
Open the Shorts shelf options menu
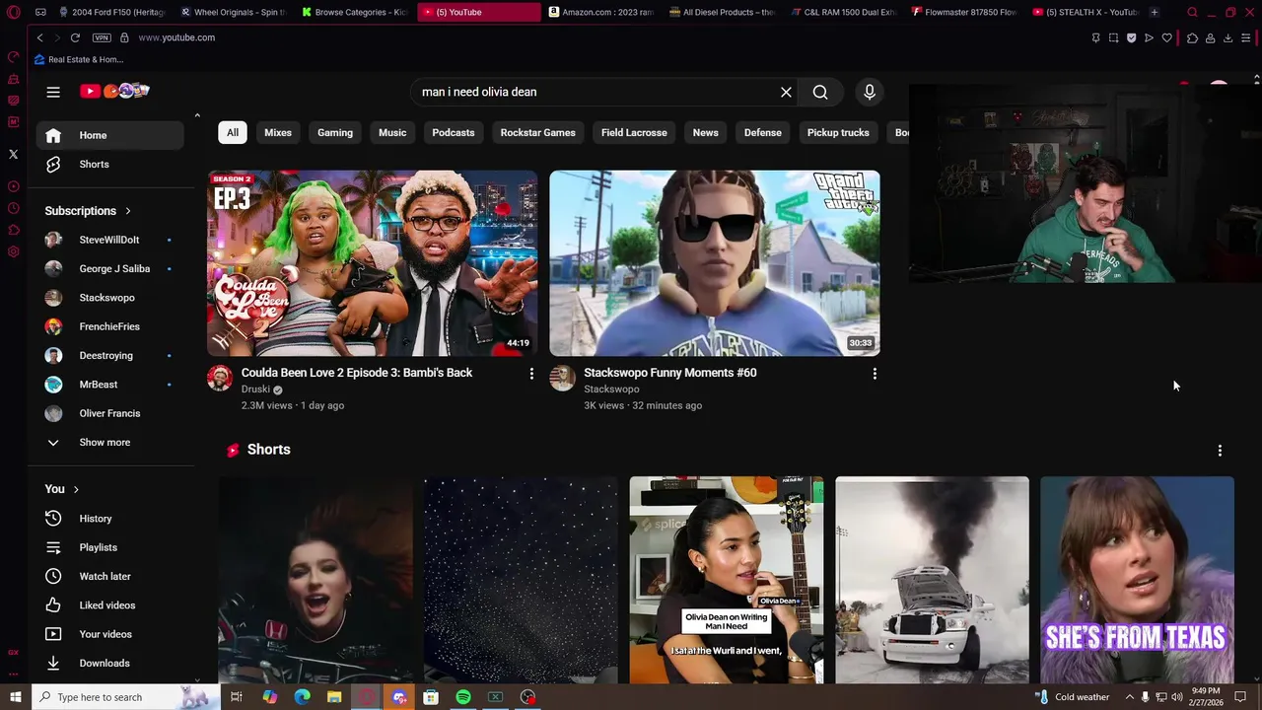(x=1220, y=451)
